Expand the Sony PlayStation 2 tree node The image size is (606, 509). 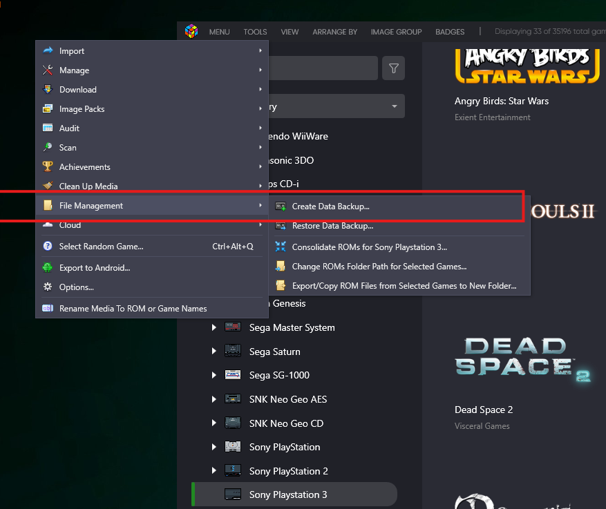point(214,471)
